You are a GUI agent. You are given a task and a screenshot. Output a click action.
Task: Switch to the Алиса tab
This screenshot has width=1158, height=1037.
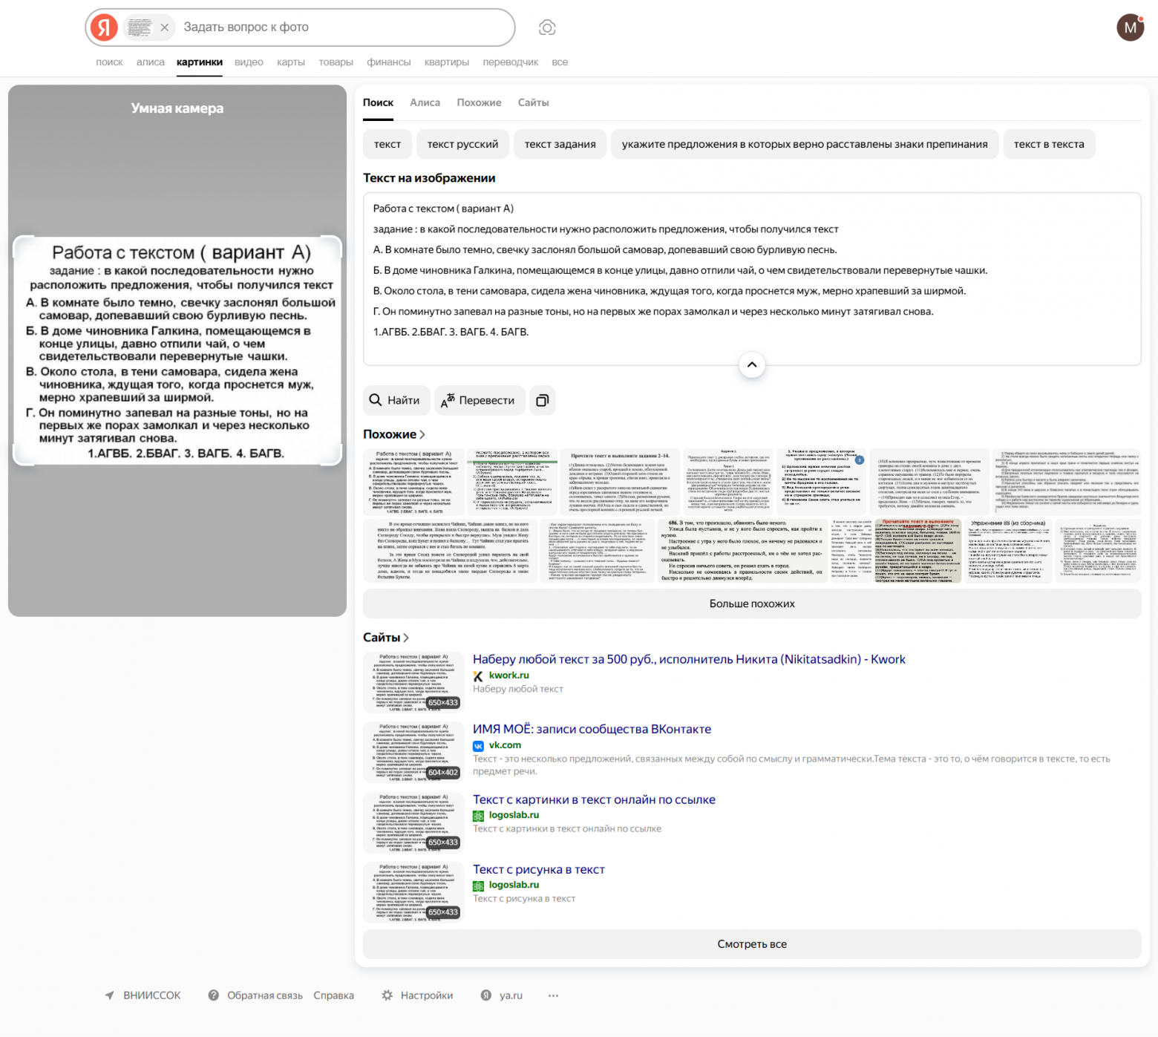point(425,102)
